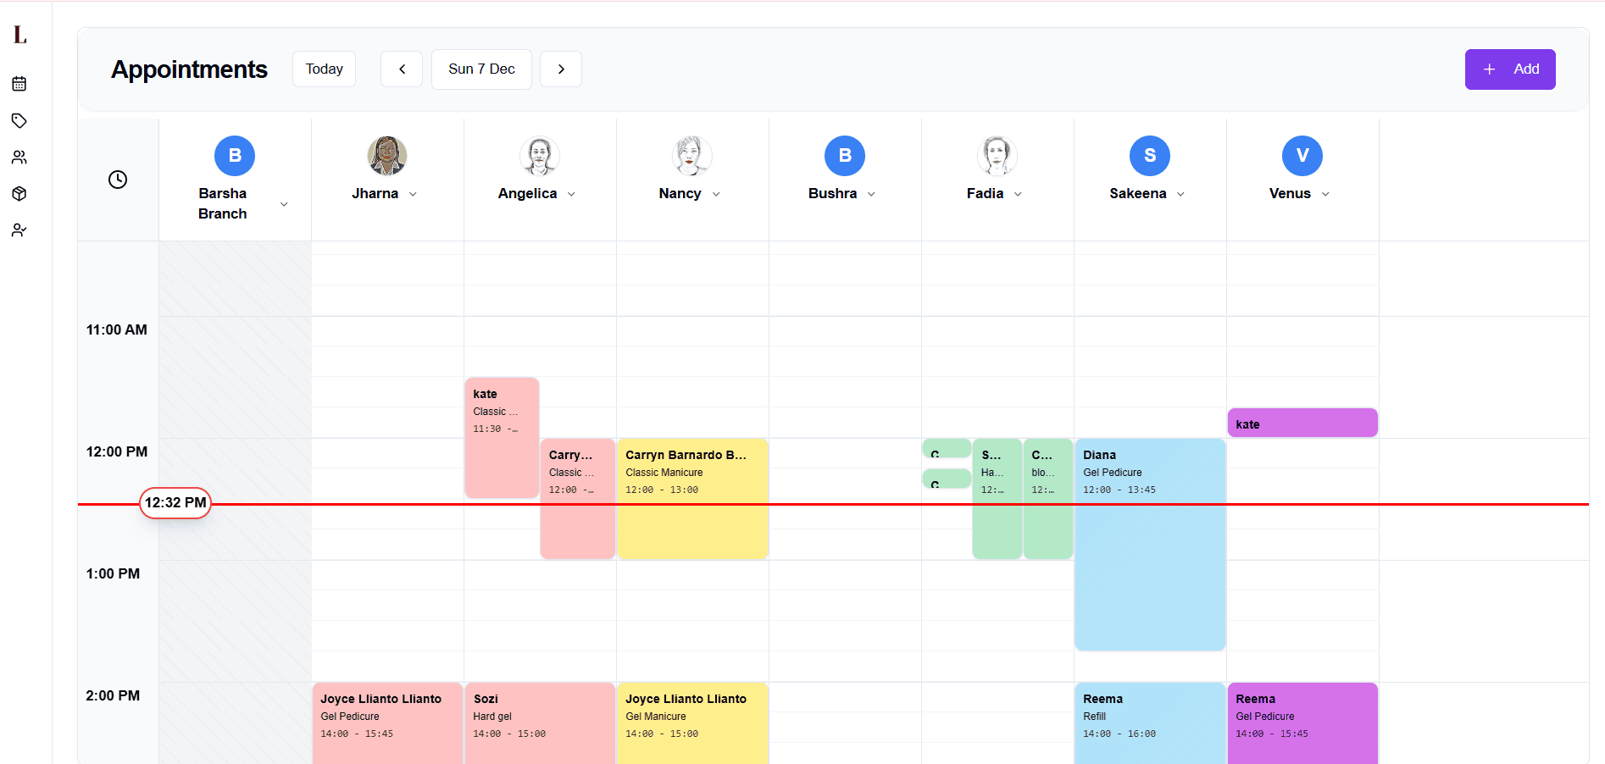The image size is (1605, 764).
Task: Open the Venus dropdown chevron
Action: tap(1325, 194)
